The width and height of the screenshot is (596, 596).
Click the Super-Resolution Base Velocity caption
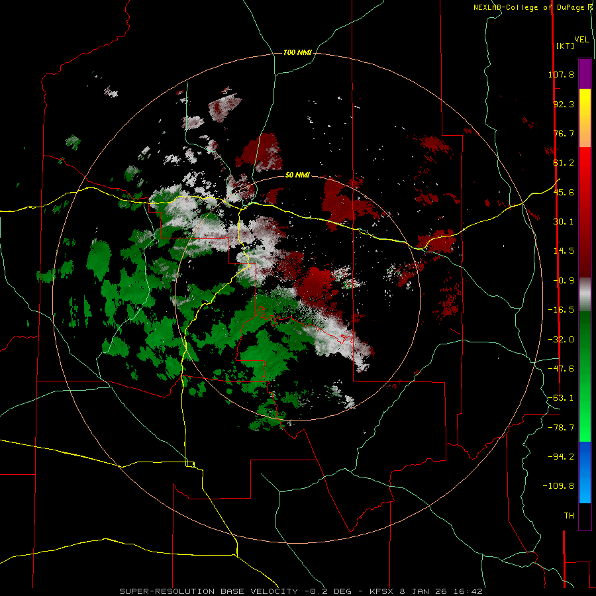point(301,591)
